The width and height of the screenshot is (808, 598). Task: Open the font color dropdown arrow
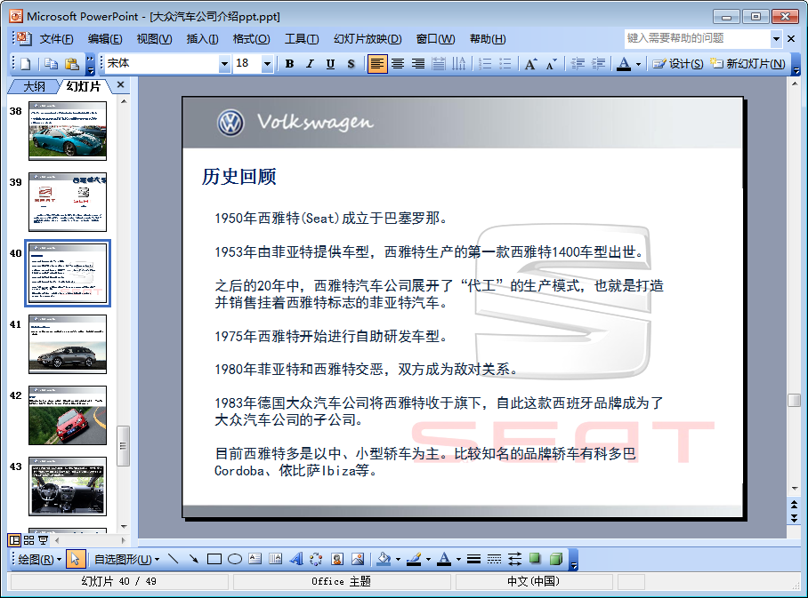(638, 64)
